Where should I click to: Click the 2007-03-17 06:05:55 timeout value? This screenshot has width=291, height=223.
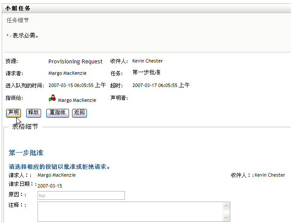161,85
